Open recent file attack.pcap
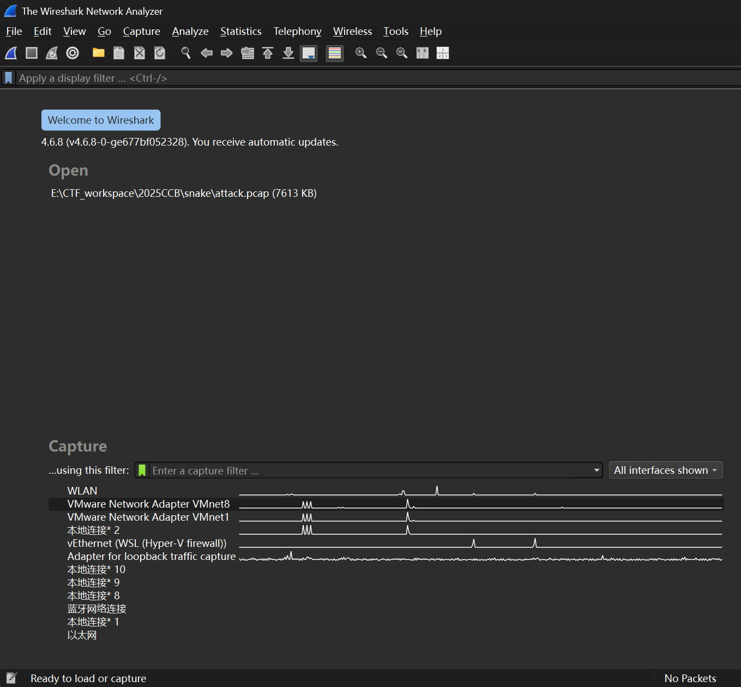Viewport: 741px width, 687px height. point(184,194)
